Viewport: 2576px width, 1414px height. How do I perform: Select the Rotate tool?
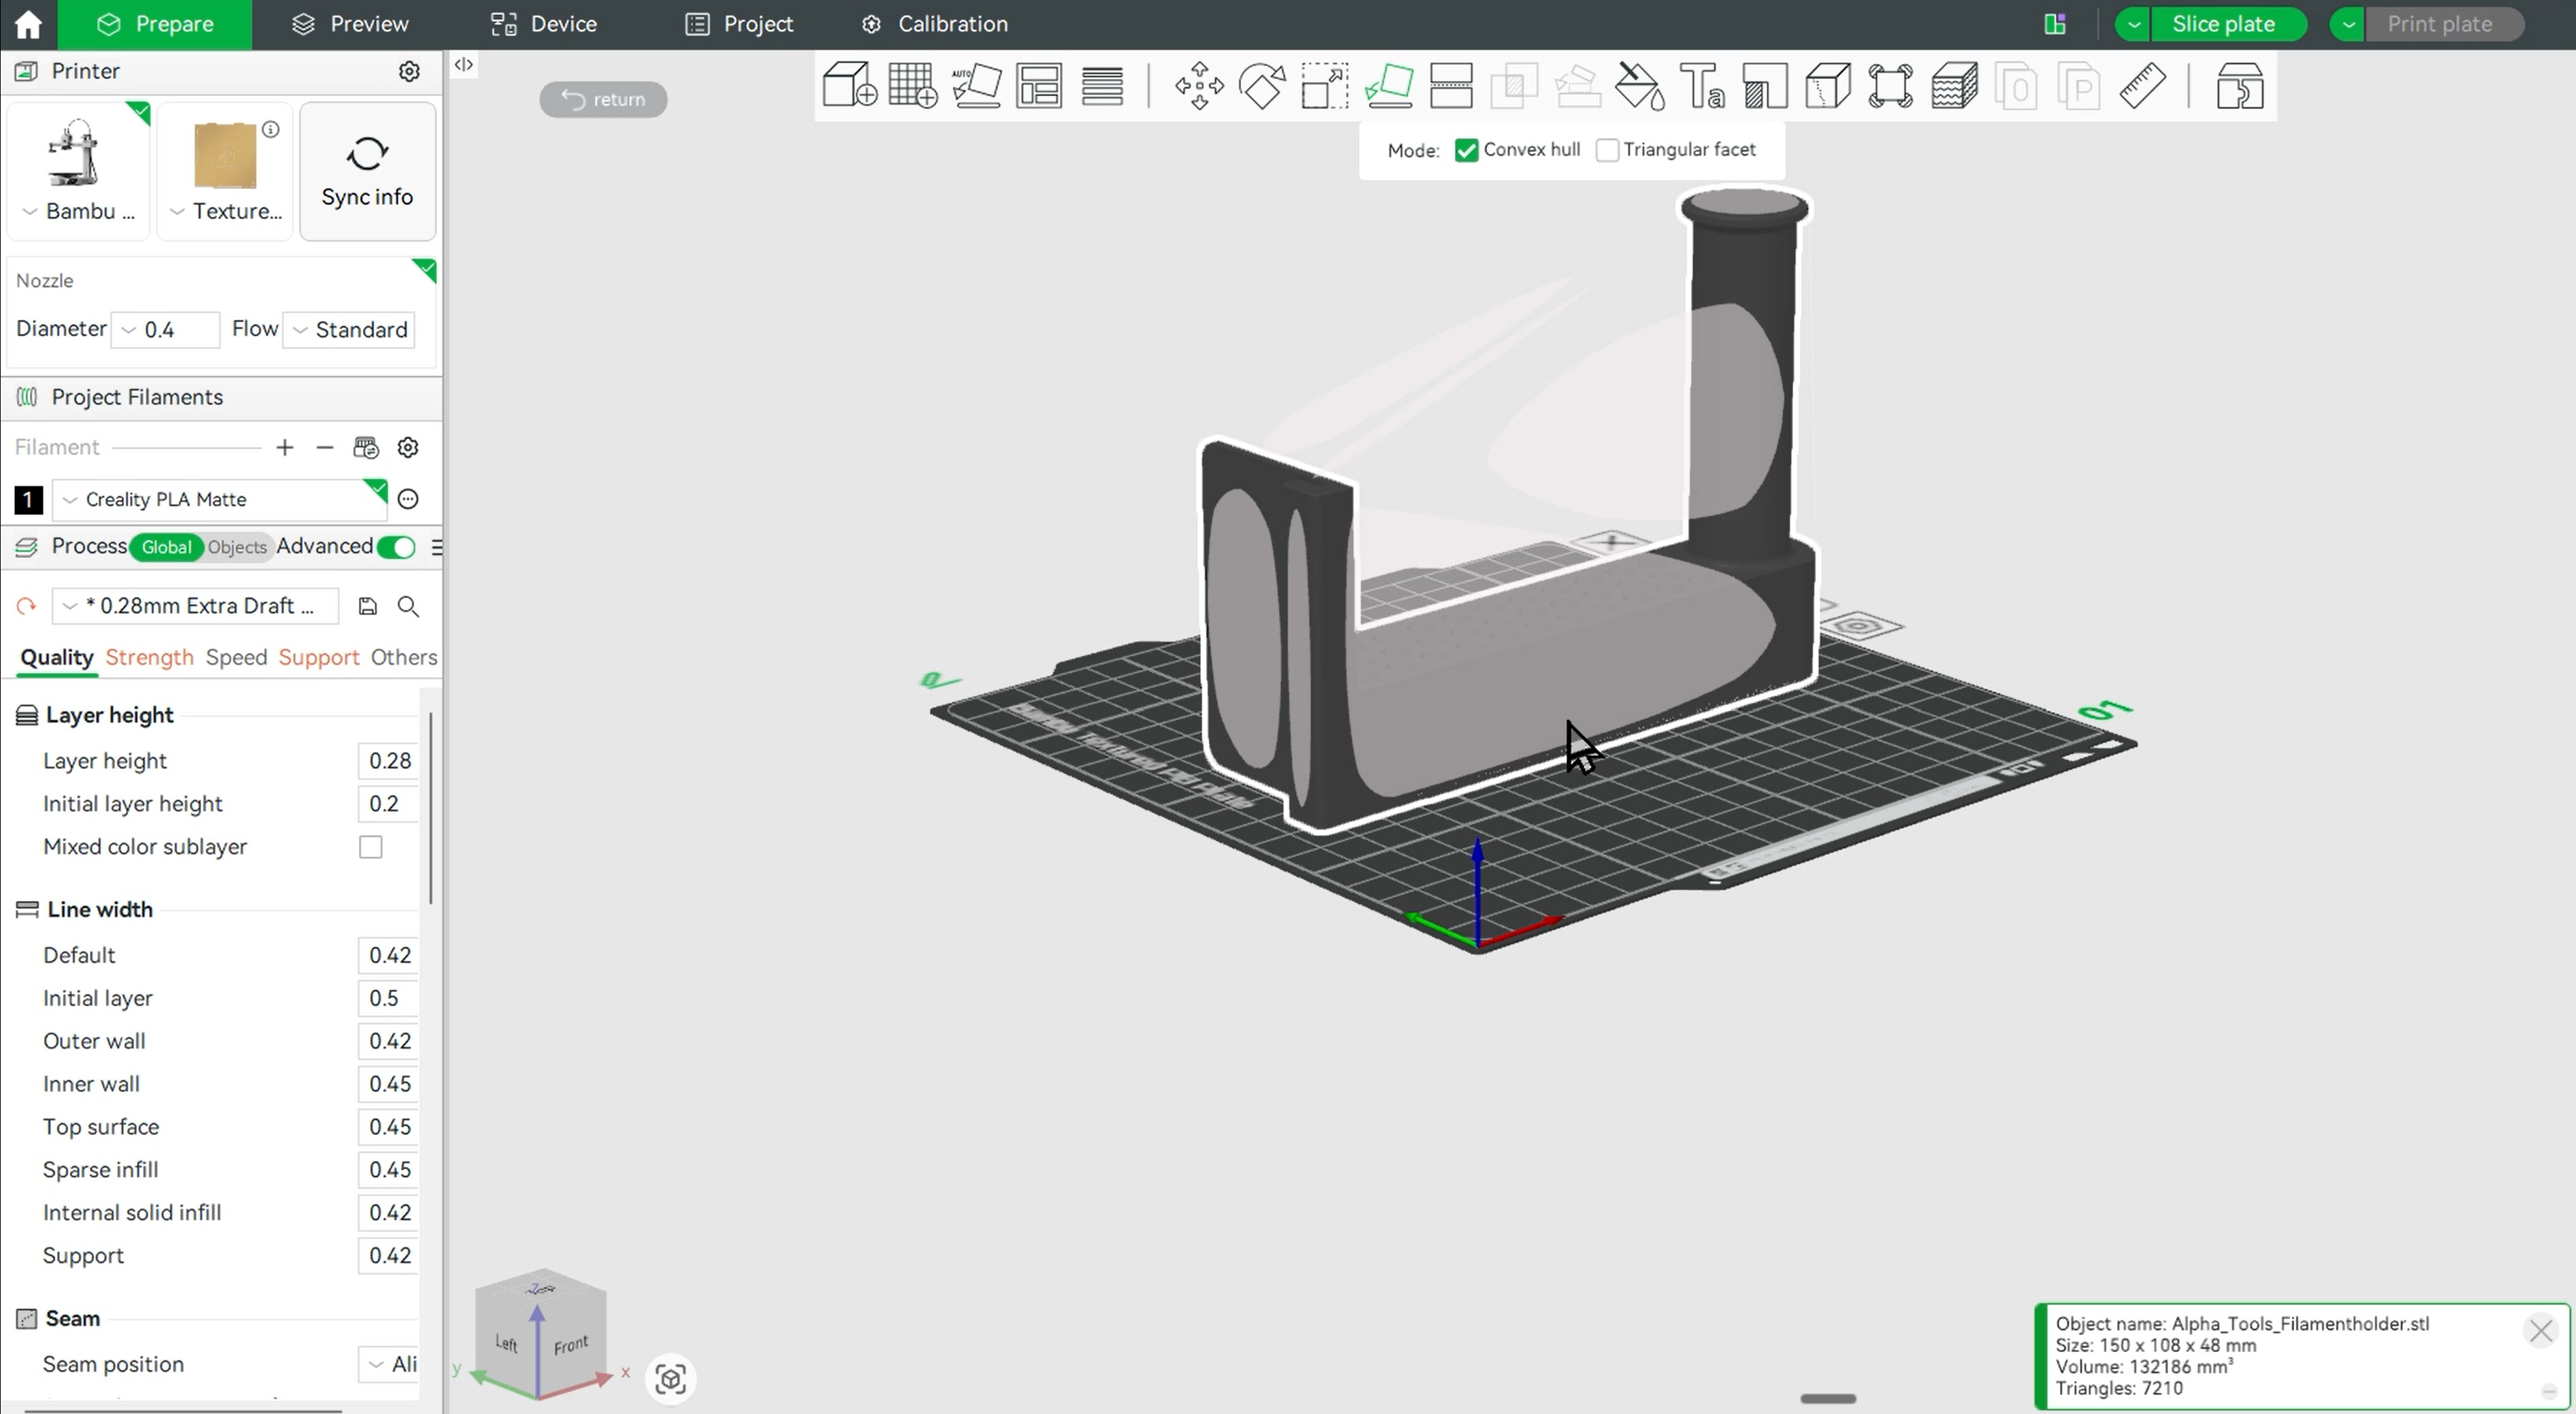(x=1262, y=85)
